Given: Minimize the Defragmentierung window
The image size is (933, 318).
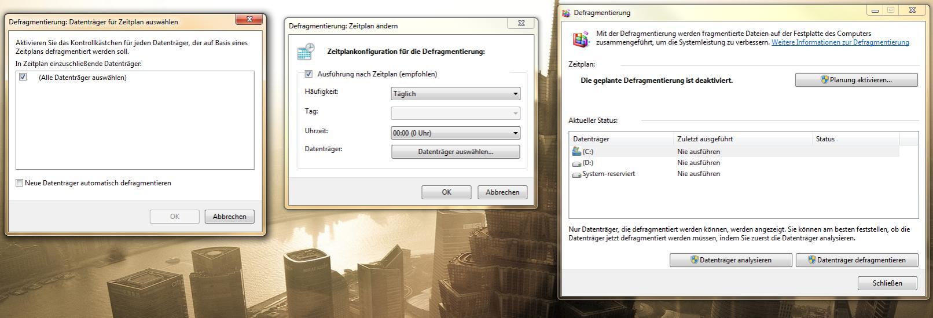Looking at the screenshot, I should click(x=875, y=10).
